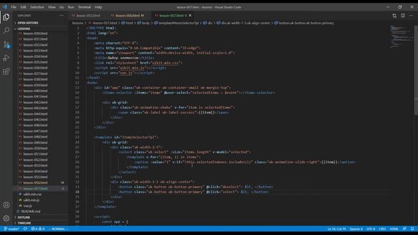
Task: Open the editor More Actions ellipsis
Action: tap(411, 16)
